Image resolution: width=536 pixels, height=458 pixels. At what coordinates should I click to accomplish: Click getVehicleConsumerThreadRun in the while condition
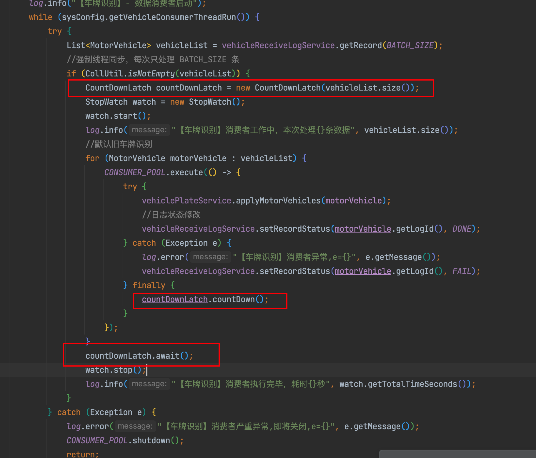[x=172, y=17]
